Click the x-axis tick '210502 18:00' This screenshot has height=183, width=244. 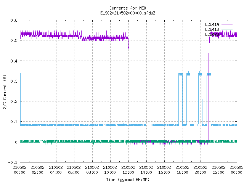pyautogui.click(x=182, y=170)
